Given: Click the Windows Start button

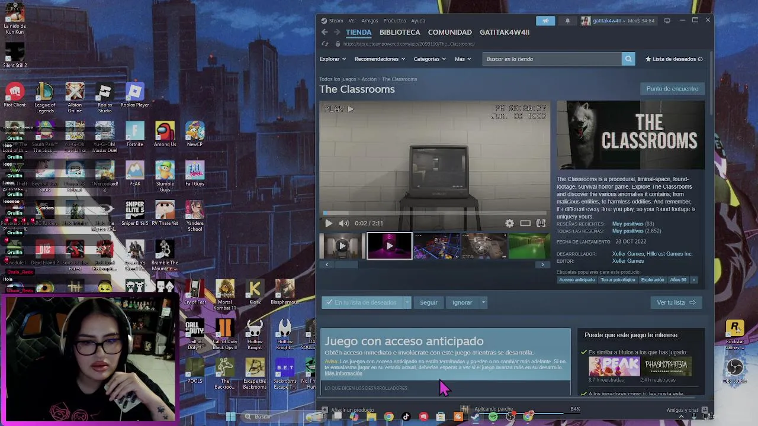Looking at the screenshot, I should [x=231, y=417].
